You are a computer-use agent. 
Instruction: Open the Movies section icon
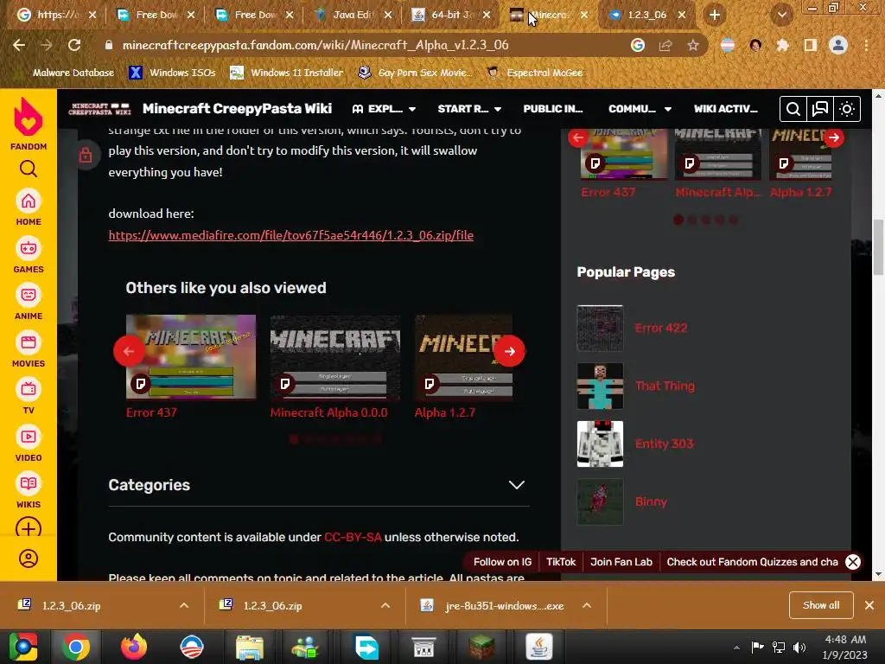click(29, 342)
